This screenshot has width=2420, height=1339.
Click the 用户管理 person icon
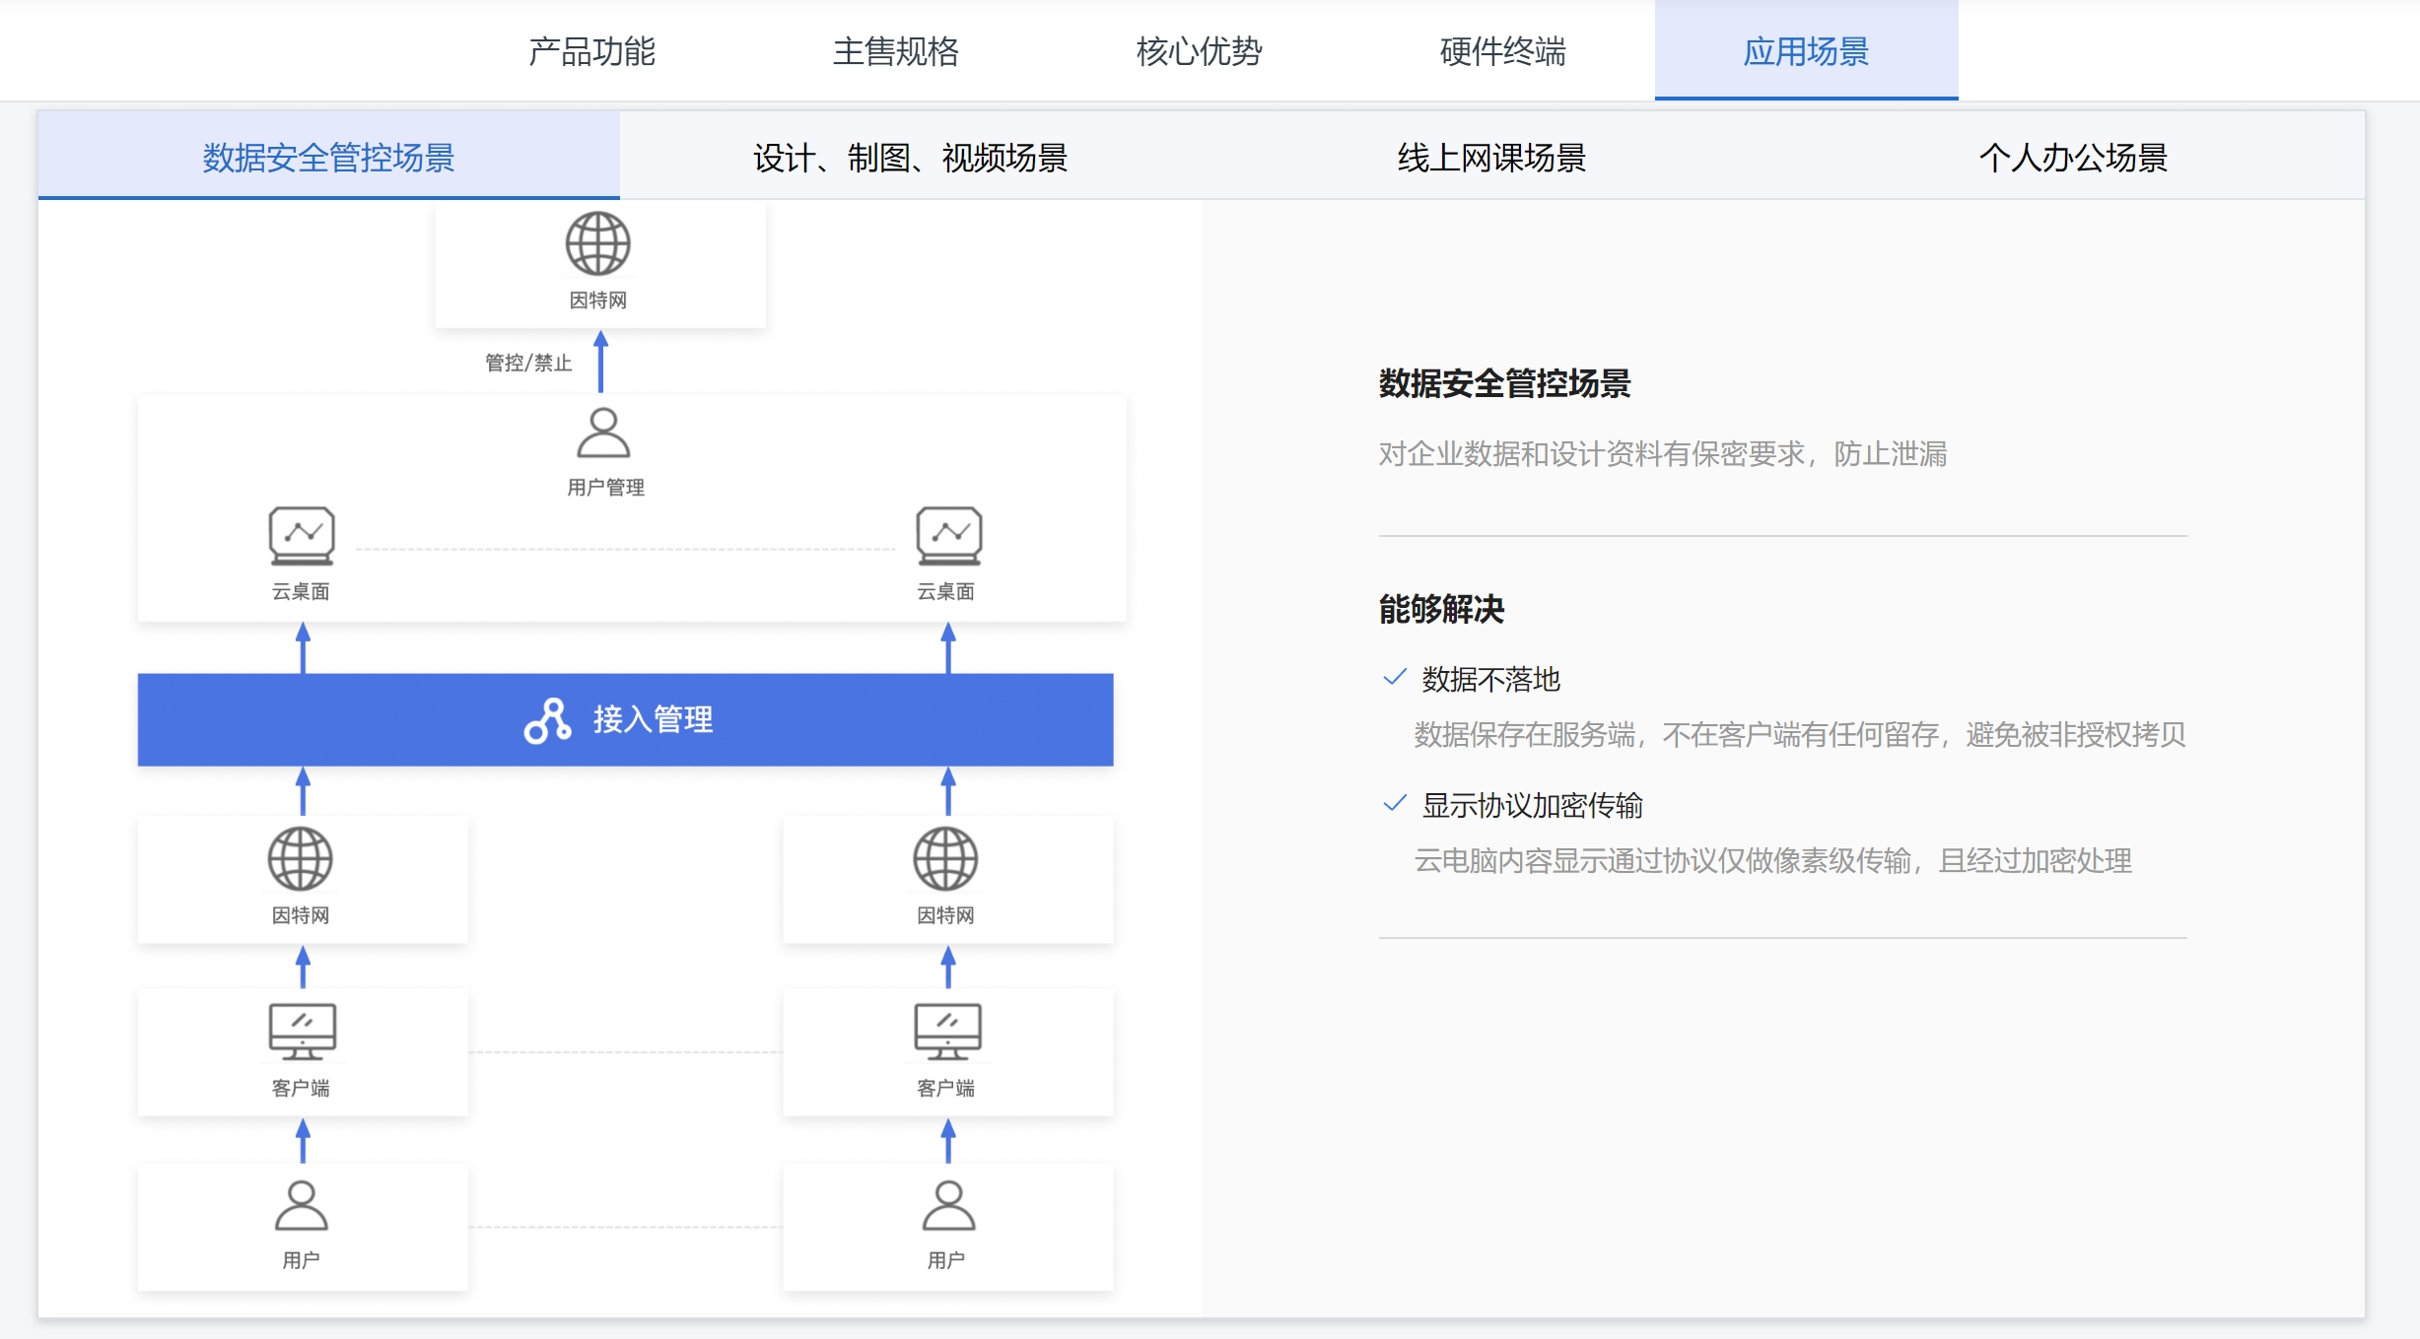(602, 433)
